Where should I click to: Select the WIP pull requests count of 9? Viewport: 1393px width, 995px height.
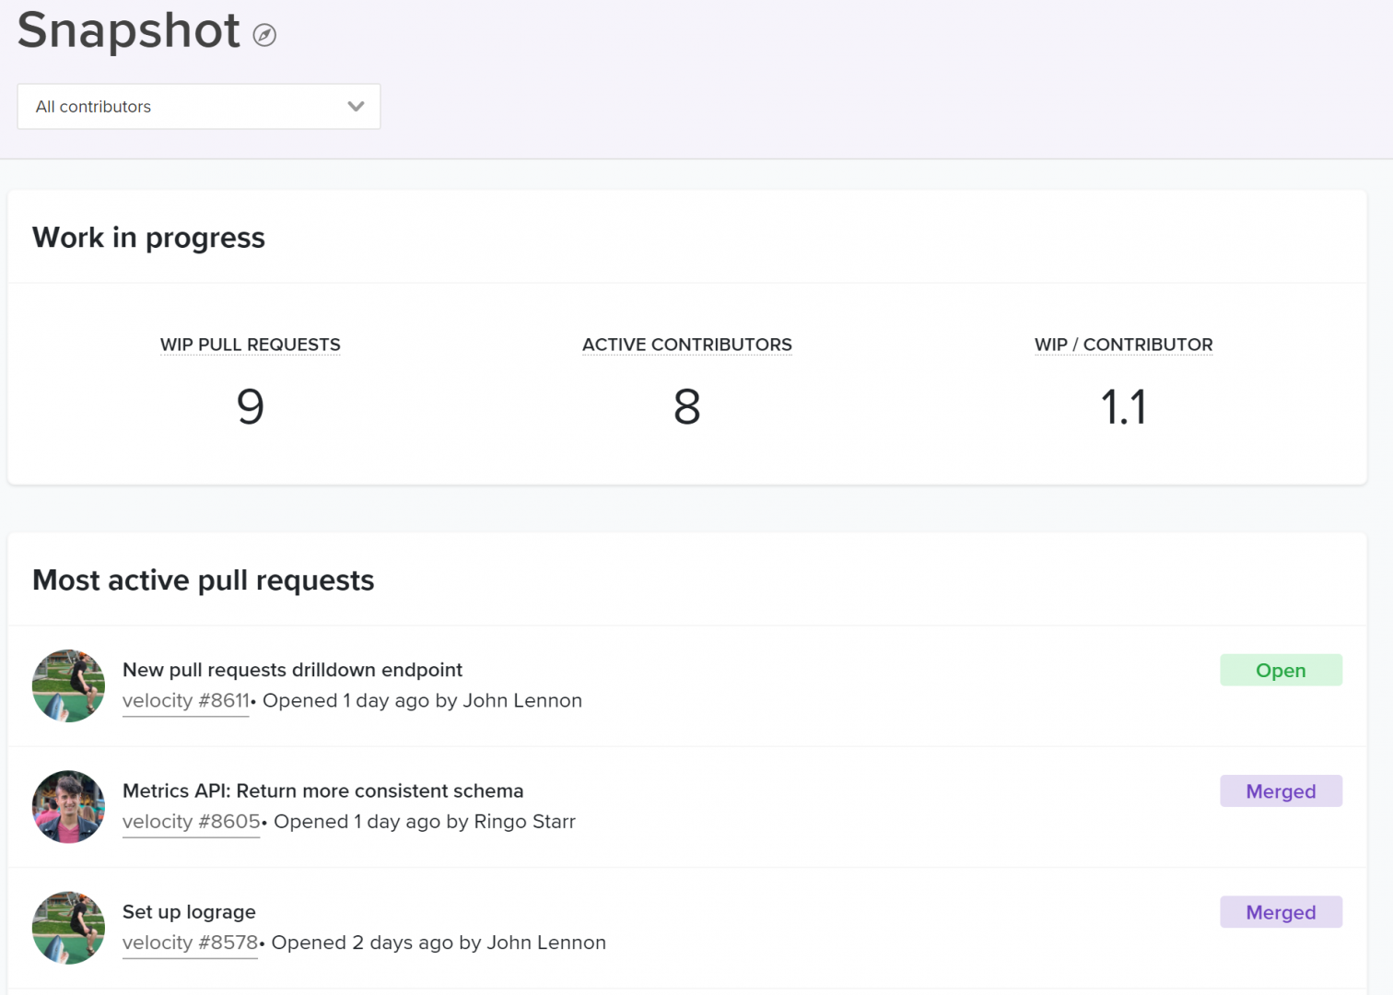coord(250,407)
